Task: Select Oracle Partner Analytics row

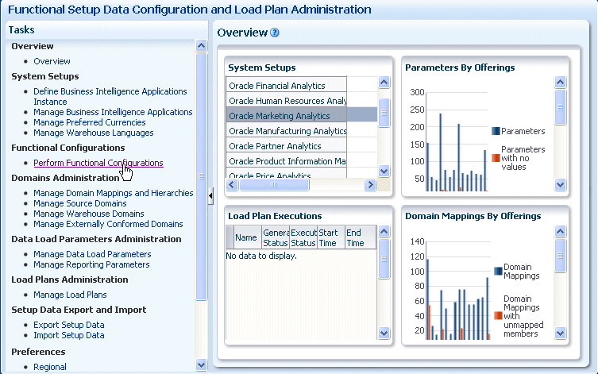Action: [x=301, y=146]
